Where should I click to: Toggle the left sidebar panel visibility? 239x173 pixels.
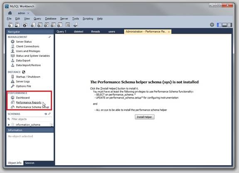click(x=219, y=25)
